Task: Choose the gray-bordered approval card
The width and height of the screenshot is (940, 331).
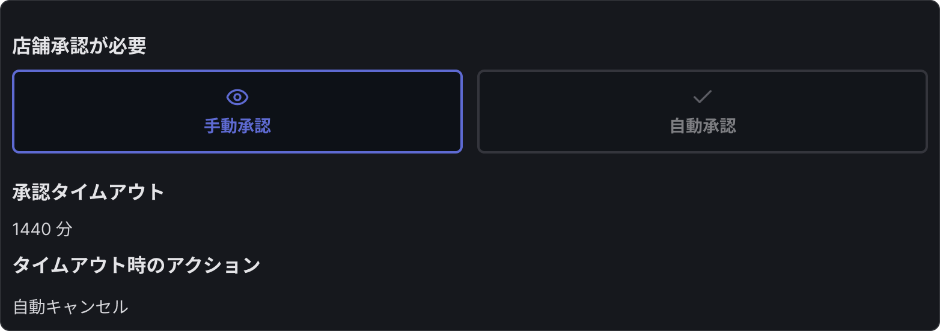Action: (x=702, y=112)
